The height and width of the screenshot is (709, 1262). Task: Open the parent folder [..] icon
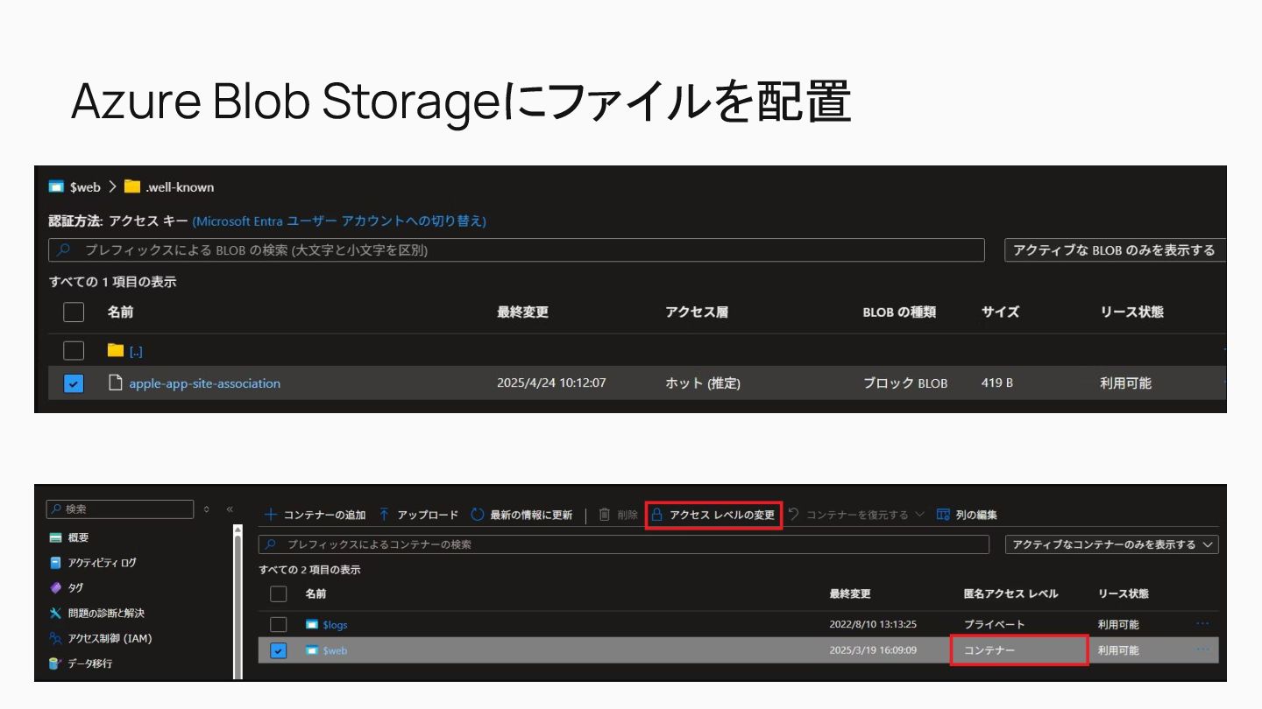(x=115, y=350)
